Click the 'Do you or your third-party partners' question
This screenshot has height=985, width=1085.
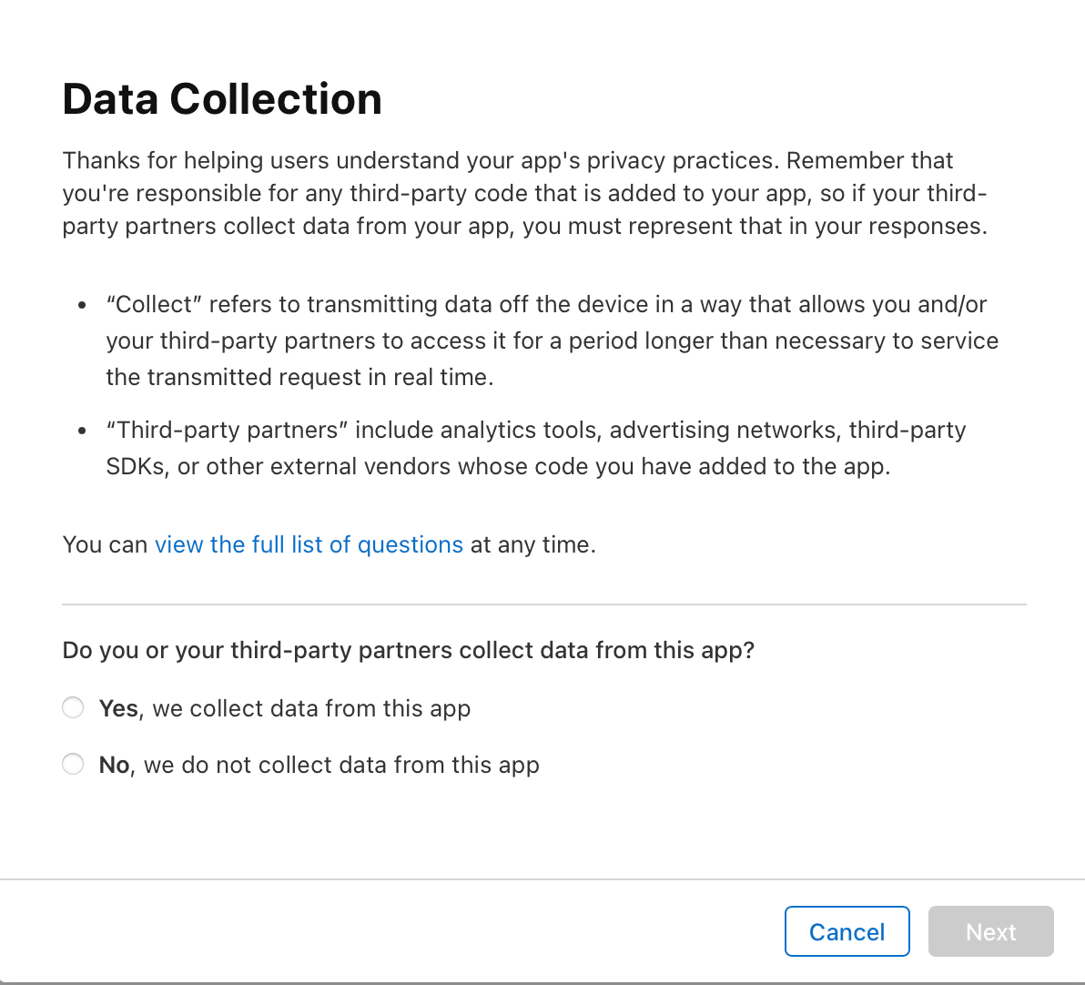point(408,650)
